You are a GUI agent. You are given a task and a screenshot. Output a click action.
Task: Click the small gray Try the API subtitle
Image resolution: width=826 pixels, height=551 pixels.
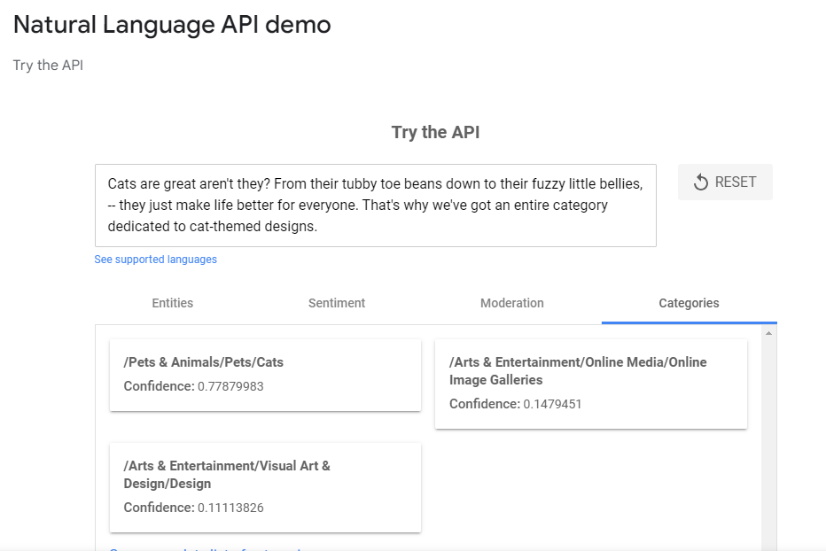pos(48,66)
